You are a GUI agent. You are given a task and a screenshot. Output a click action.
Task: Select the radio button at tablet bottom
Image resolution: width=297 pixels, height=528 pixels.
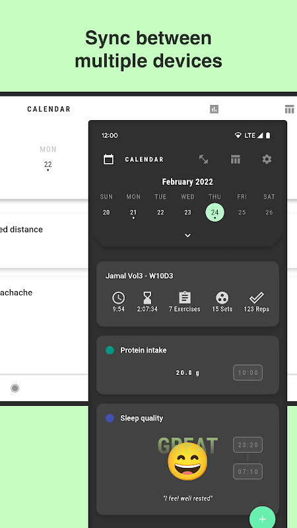(15, 388)
